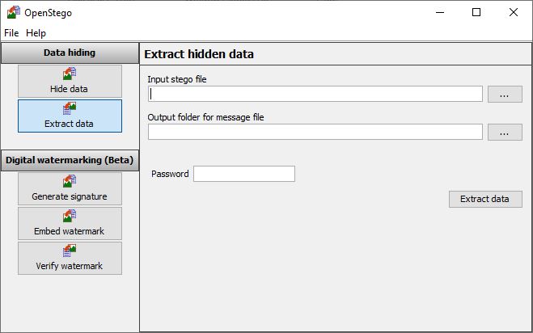Click into the Password field
The height and width of the screenshot is (333, 533).
tap(244, 174)
